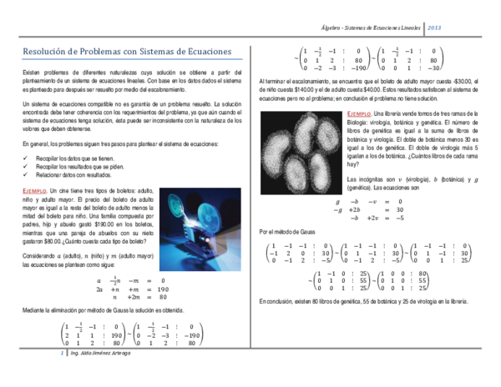Select the red label beside the bacteria image
The height and width of the screenshot is (387, 501).
358,114
